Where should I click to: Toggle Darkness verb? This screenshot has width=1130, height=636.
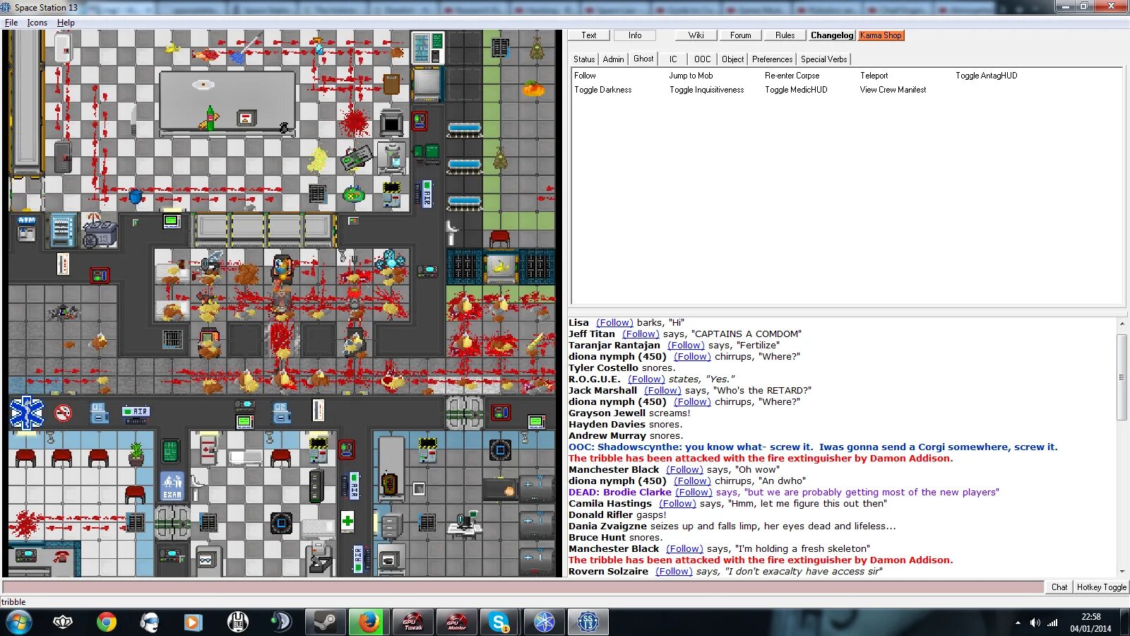tap(602, 90)
